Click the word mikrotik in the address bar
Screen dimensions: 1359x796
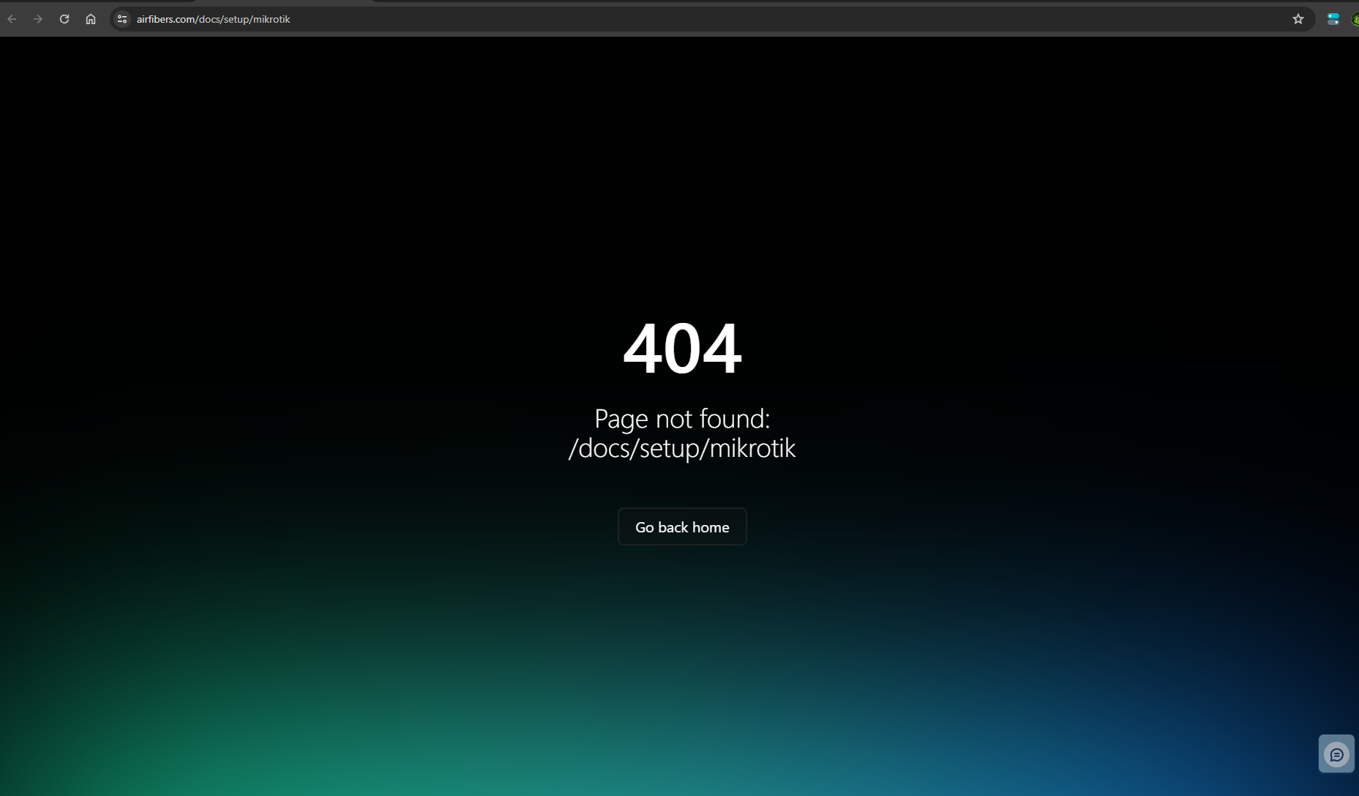click(272, 19)
